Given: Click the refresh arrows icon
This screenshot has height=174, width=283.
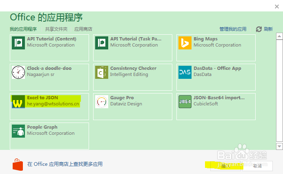Looking at the screenshot, I should 259,29.
